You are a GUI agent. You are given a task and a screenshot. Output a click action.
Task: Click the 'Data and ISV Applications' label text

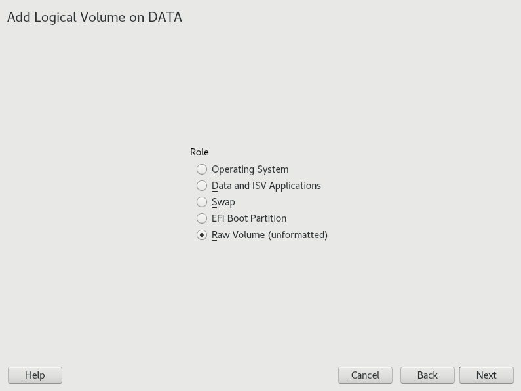266,186
